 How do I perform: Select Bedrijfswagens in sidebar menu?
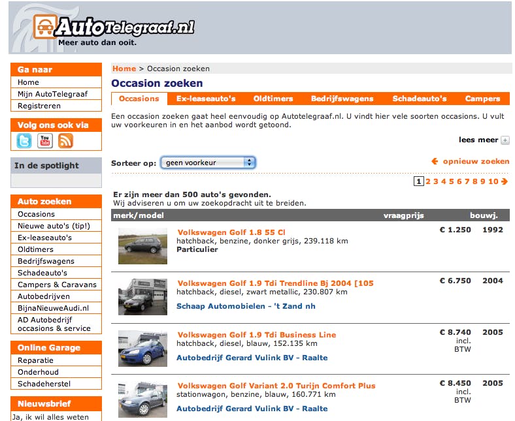click(56, 261)
